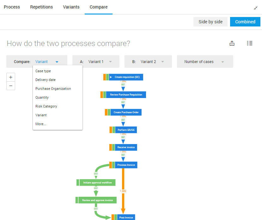Click the play icon on Create requisition

pyautogui.click(x=111, y=77)
